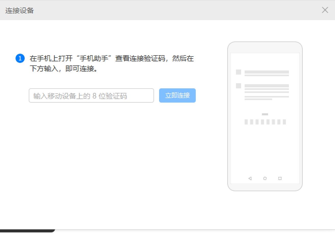Click the gray divider below the title bar

coord(167,20)
